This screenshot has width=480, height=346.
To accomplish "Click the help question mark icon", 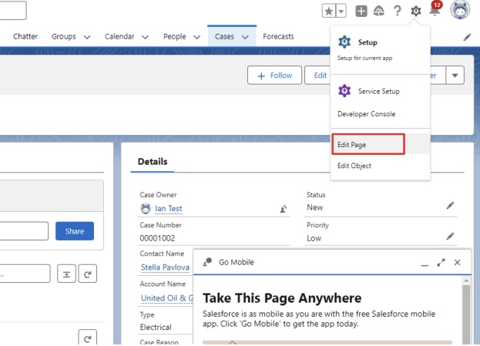I will click(398, 11).
